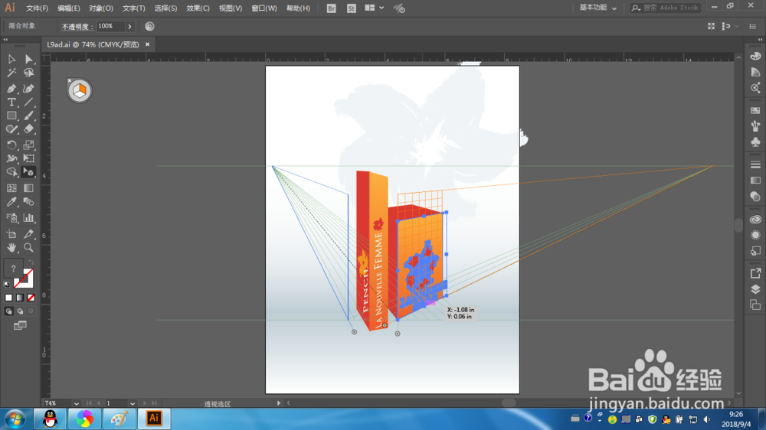Open the Libraries panel icon
The image size is (766, 430).
click(x=755, y=219)
